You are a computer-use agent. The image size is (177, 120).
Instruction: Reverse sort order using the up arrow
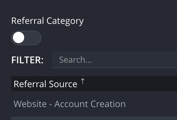click(x=83, y=81)
